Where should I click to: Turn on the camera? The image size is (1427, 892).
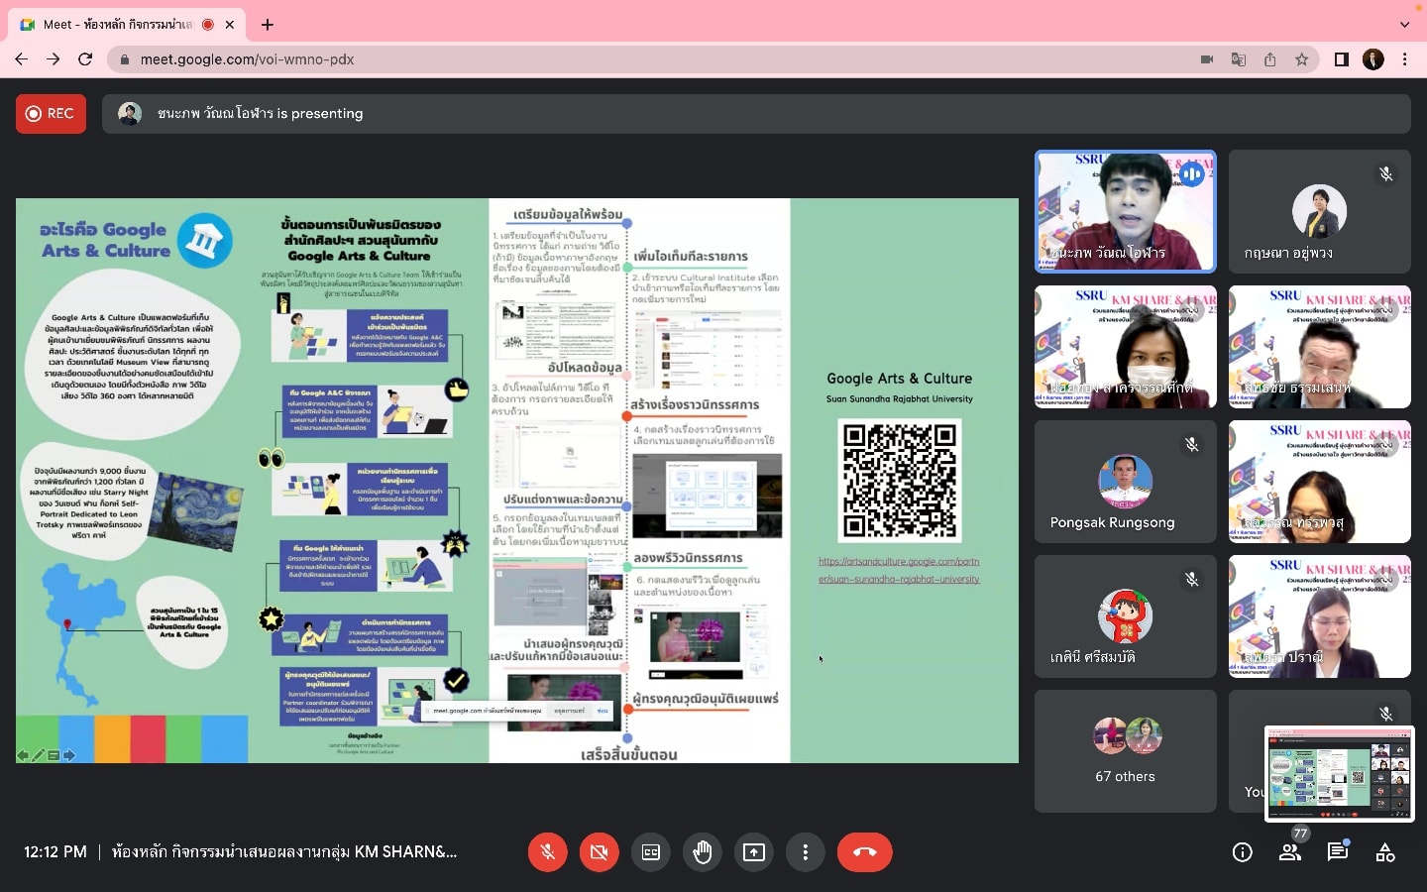599,852
